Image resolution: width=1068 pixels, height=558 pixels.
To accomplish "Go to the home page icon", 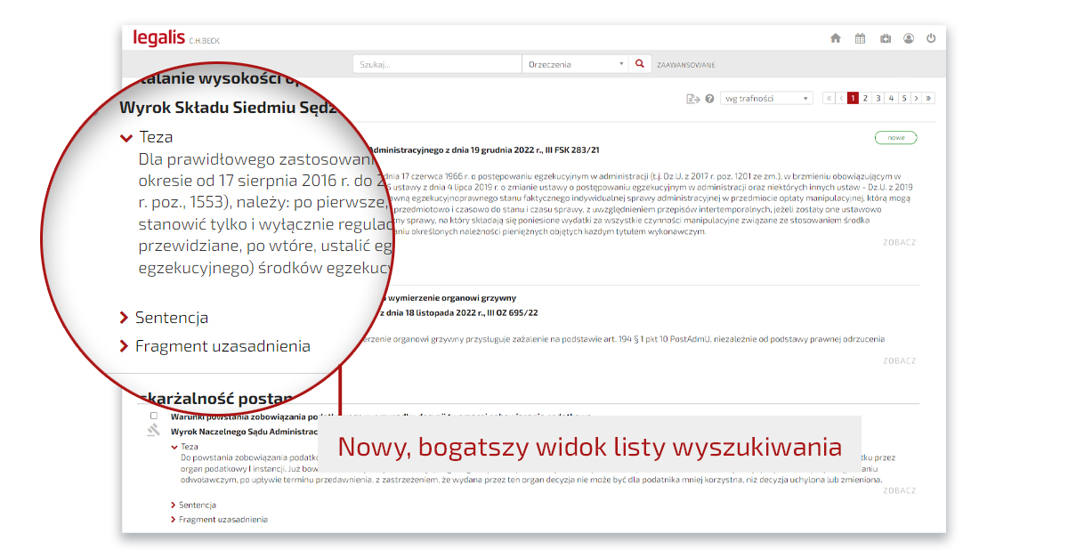I will pos(835,38).
